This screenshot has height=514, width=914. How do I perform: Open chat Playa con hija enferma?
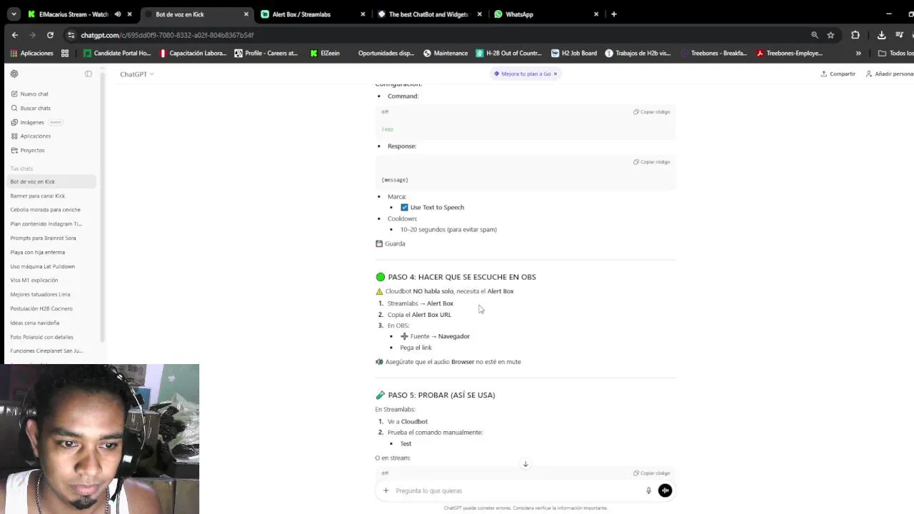click(x=51, y=252)
